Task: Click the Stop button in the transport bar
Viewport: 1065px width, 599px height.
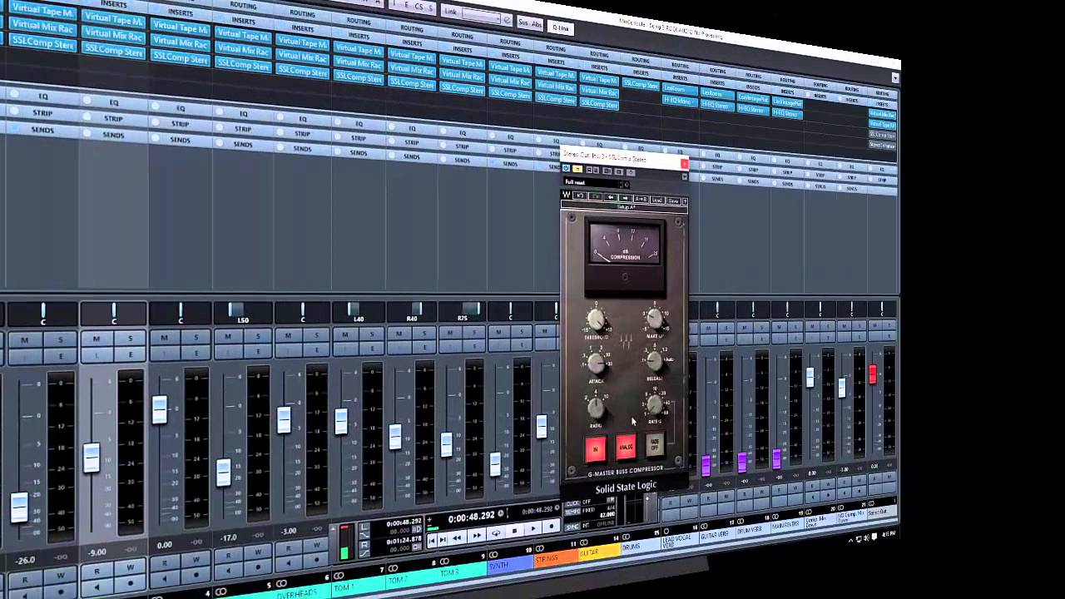Action: pos(514,530)
